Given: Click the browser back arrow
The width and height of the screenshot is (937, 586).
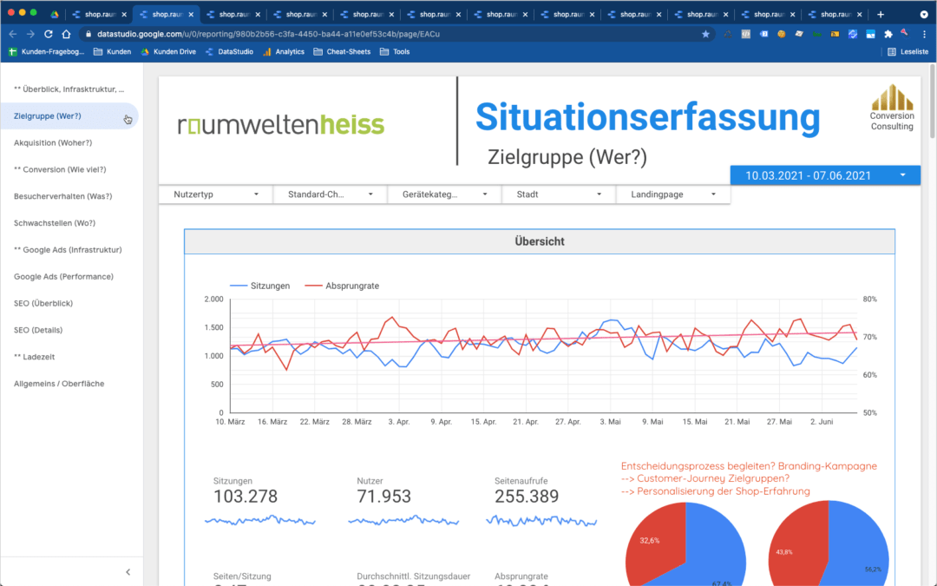Looking at the screenshot, I should pos(12,34).
